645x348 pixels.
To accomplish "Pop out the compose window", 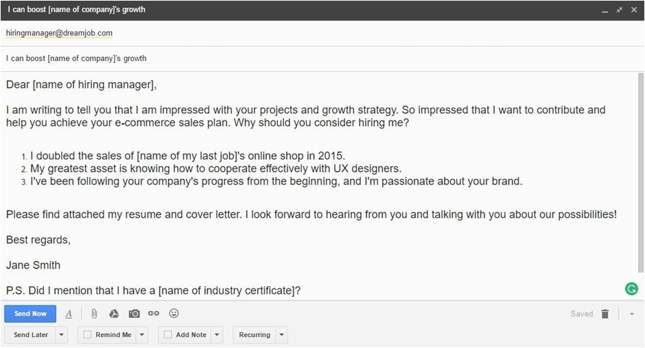I will [619, 10].
